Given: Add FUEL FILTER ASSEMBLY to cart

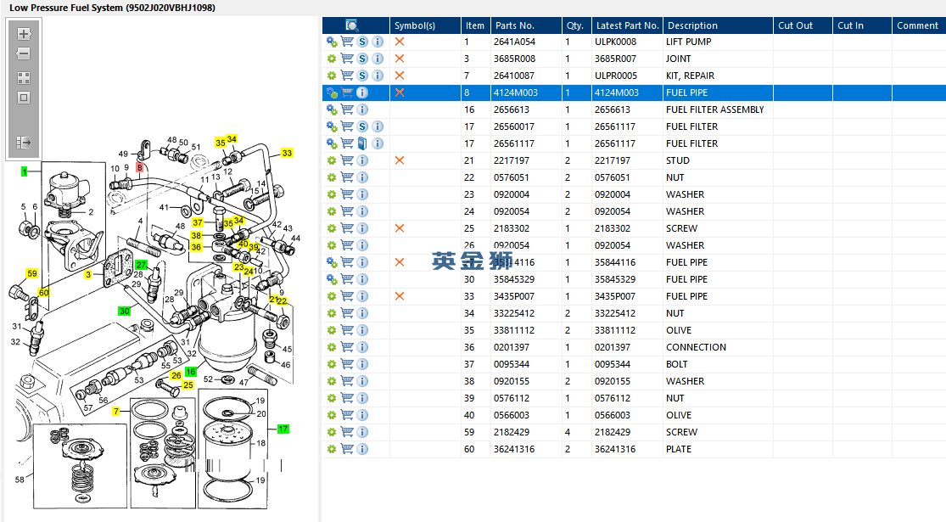Looking at the screenshot, I should (x=347, y=109).
